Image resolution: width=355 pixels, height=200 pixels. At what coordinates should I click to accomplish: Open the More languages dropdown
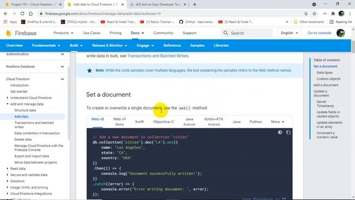277,122
